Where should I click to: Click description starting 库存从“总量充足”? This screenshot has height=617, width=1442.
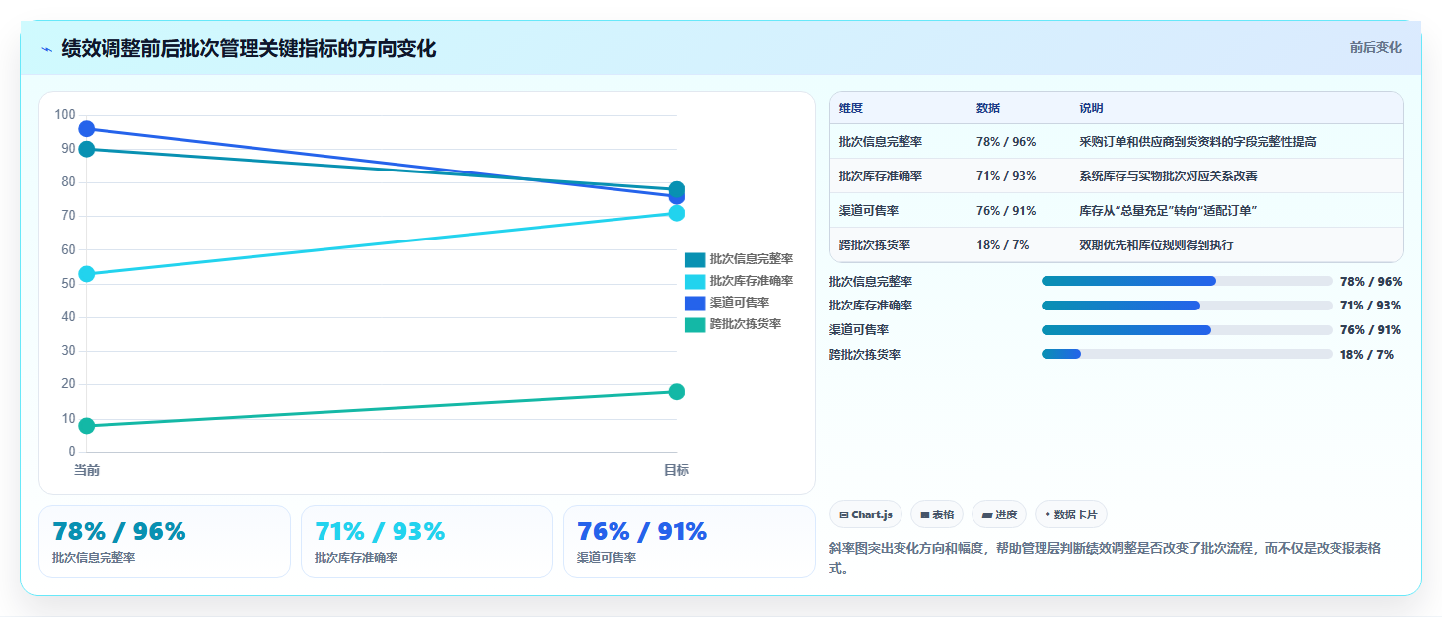point(1169,211)
